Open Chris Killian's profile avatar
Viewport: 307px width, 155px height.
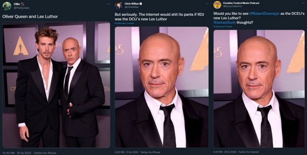(x=119, y=6)
